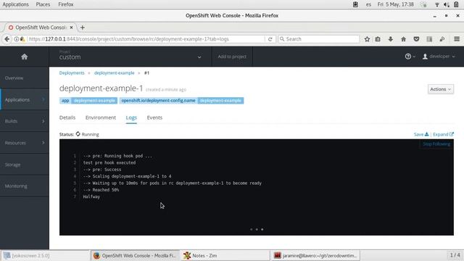Click the site identity info icon

(17, 39)
